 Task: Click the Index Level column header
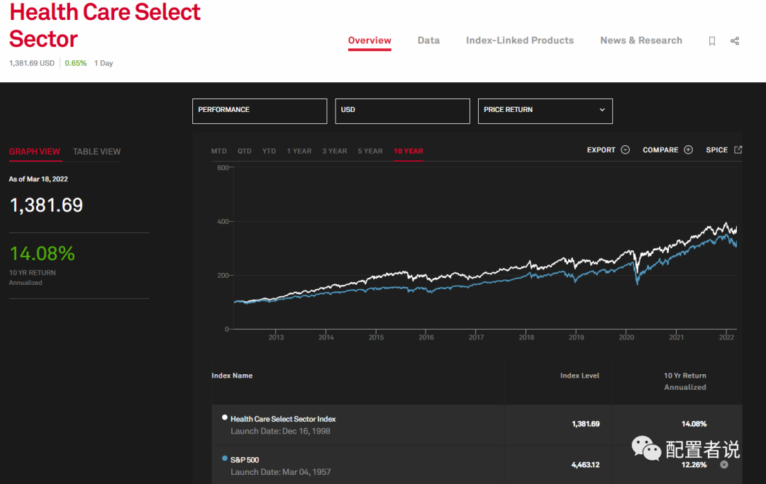click(x=579, y=376)
